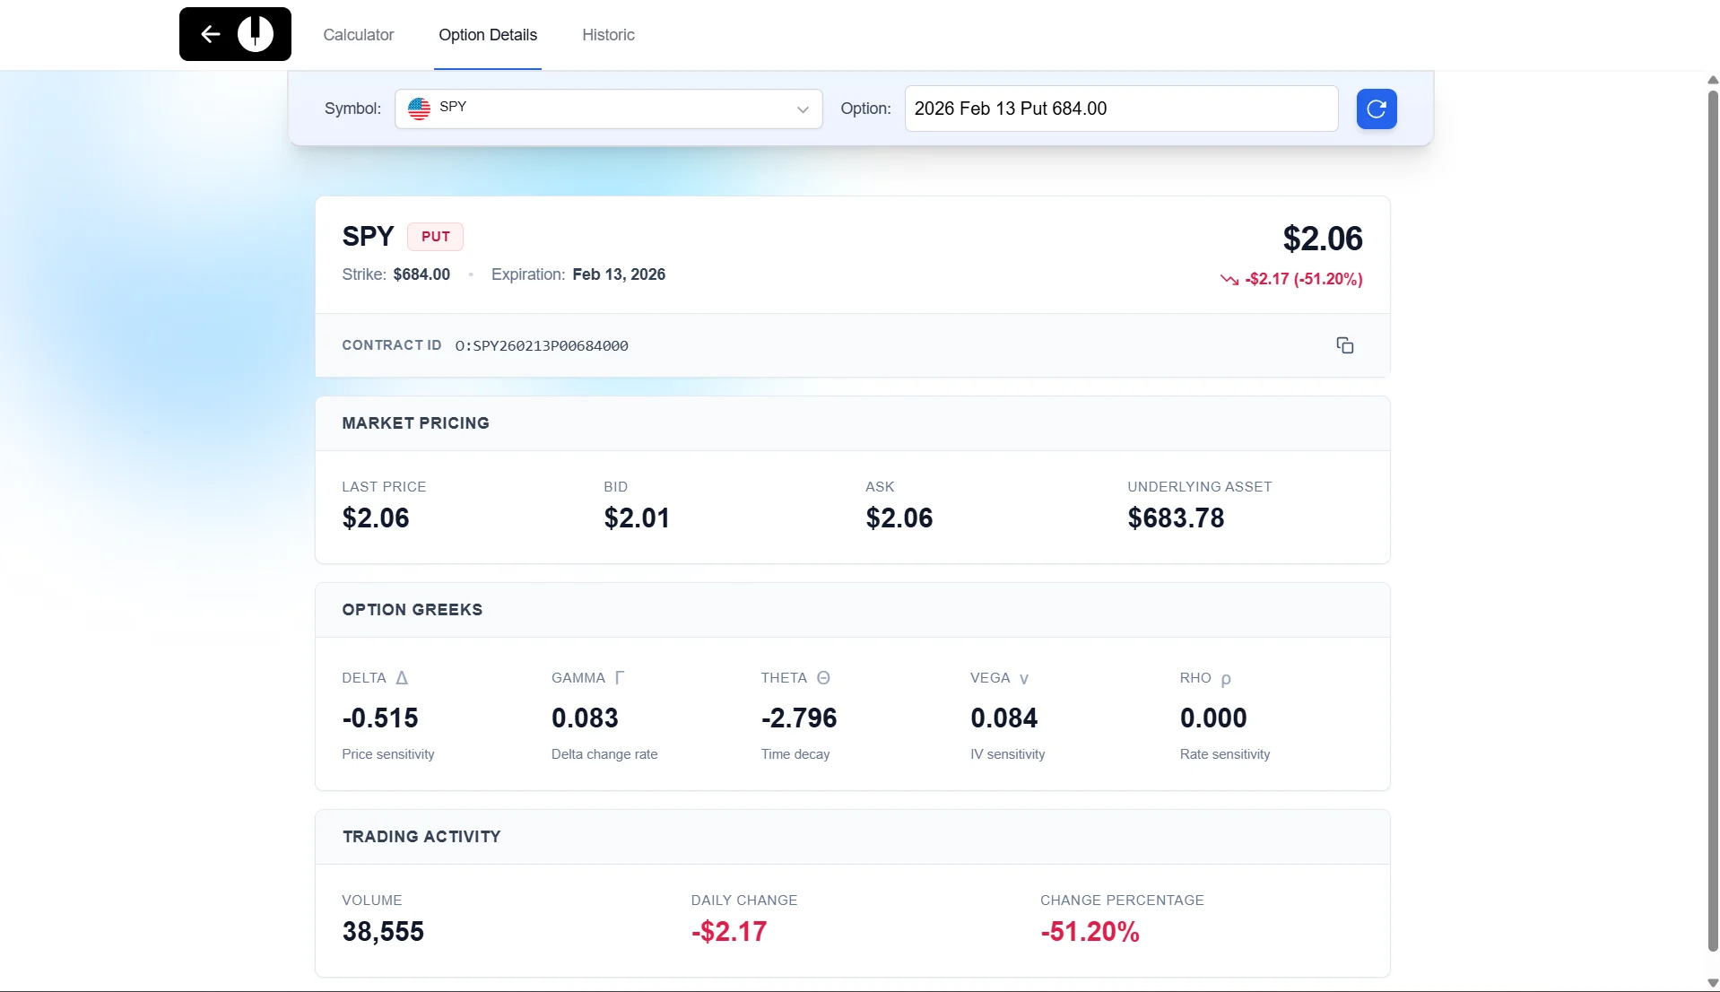The image size is (1720, 992).
Task: Open the Historic tab
Action: click(608, 35)
